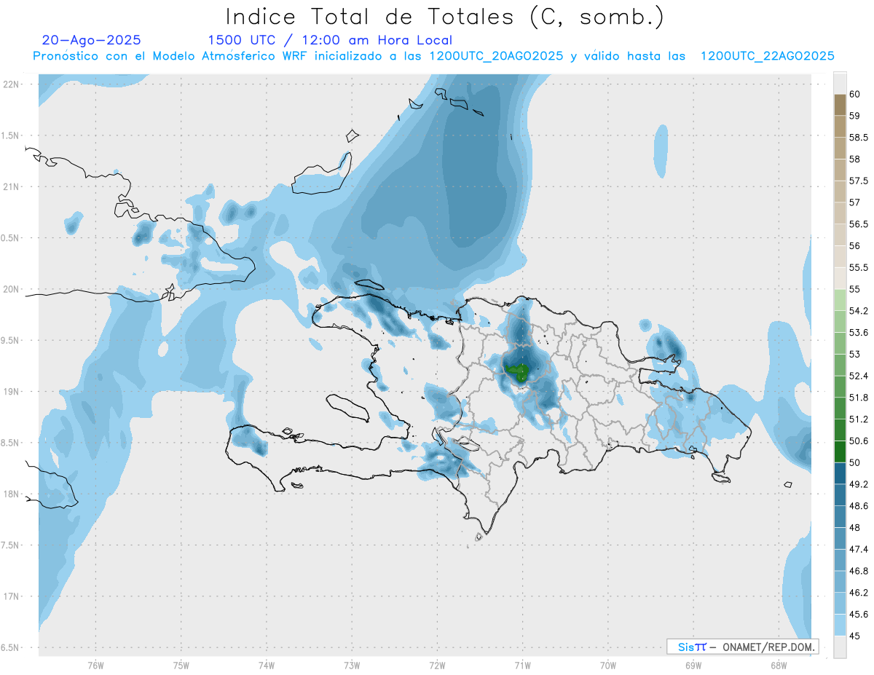Click the 72W longitude label
Image resolution: width=874 pixels, height=675 pixels.
[x=437, y=665]
